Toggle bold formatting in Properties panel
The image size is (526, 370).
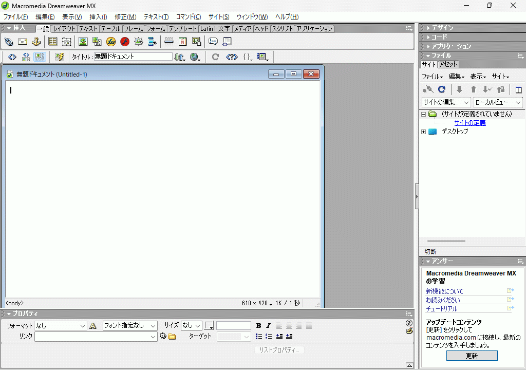pyautogui.click(x=258, y=326)
